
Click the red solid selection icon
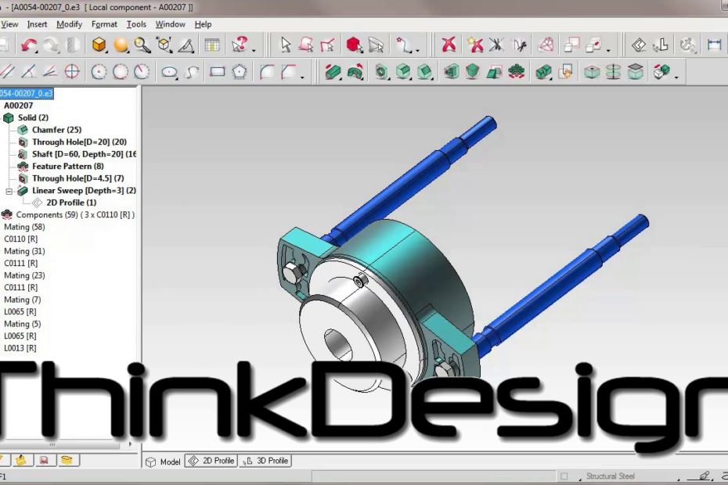tap(355, 45)
